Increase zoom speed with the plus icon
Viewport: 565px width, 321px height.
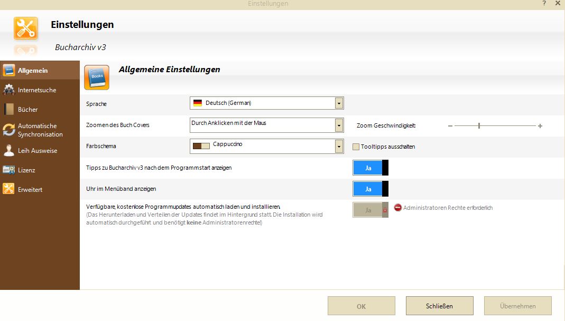pyautogui.click(x=540, y=126)
